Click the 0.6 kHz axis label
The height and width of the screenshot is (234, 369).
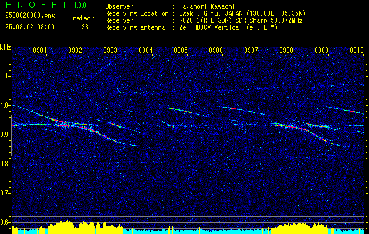5,222
